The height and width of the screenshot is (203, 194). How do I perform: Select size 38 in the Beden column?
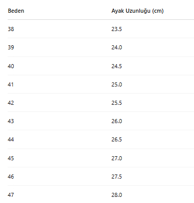(x=11, y=29)
